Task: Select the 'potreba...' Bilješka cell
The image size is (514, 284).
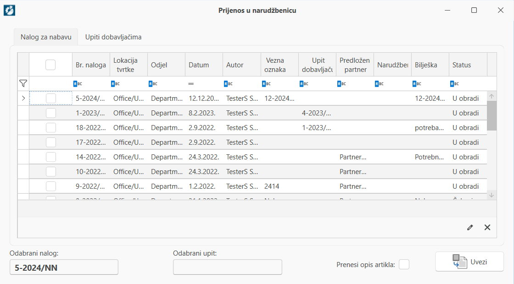Action: 430,128
